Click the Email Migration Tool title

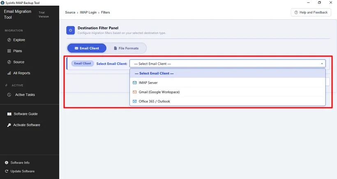click(x=17, y=14)
